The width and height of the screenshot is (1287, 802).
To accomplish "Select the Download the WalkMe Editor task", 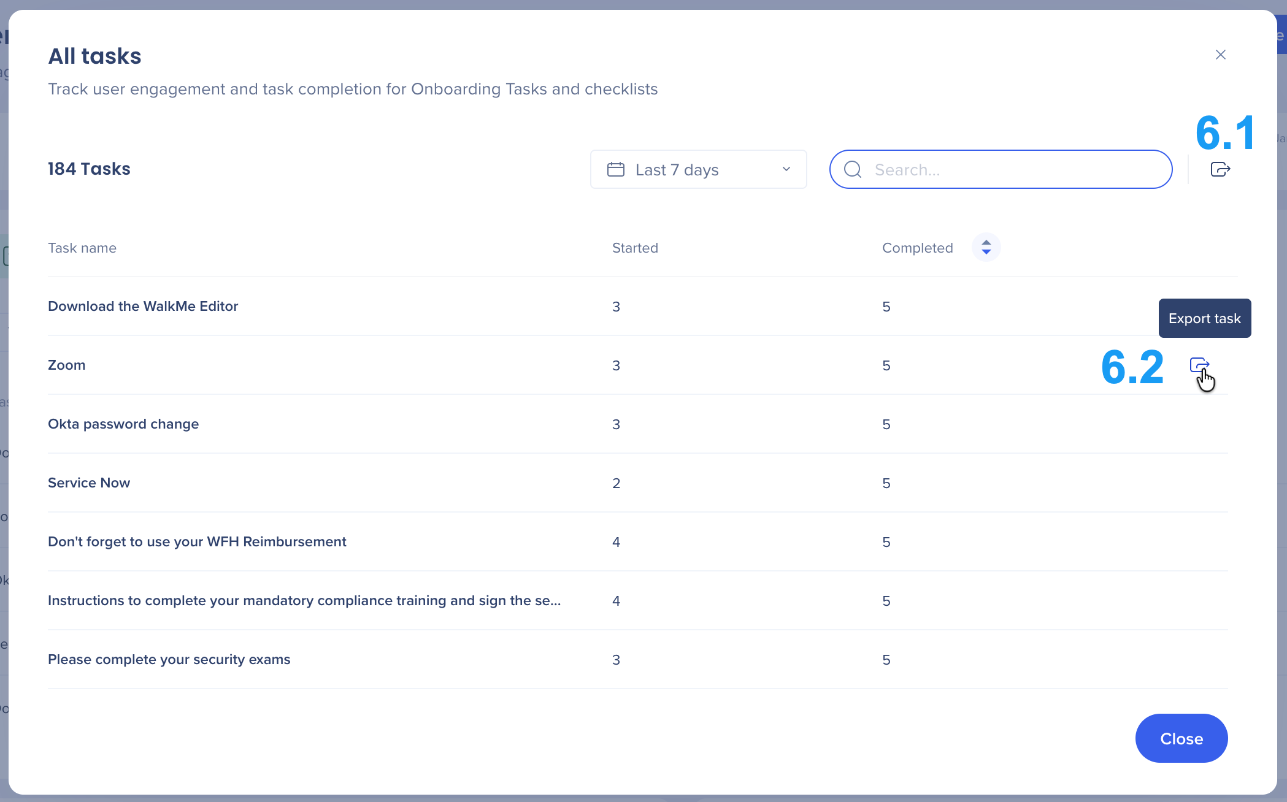I will point(143,306).
